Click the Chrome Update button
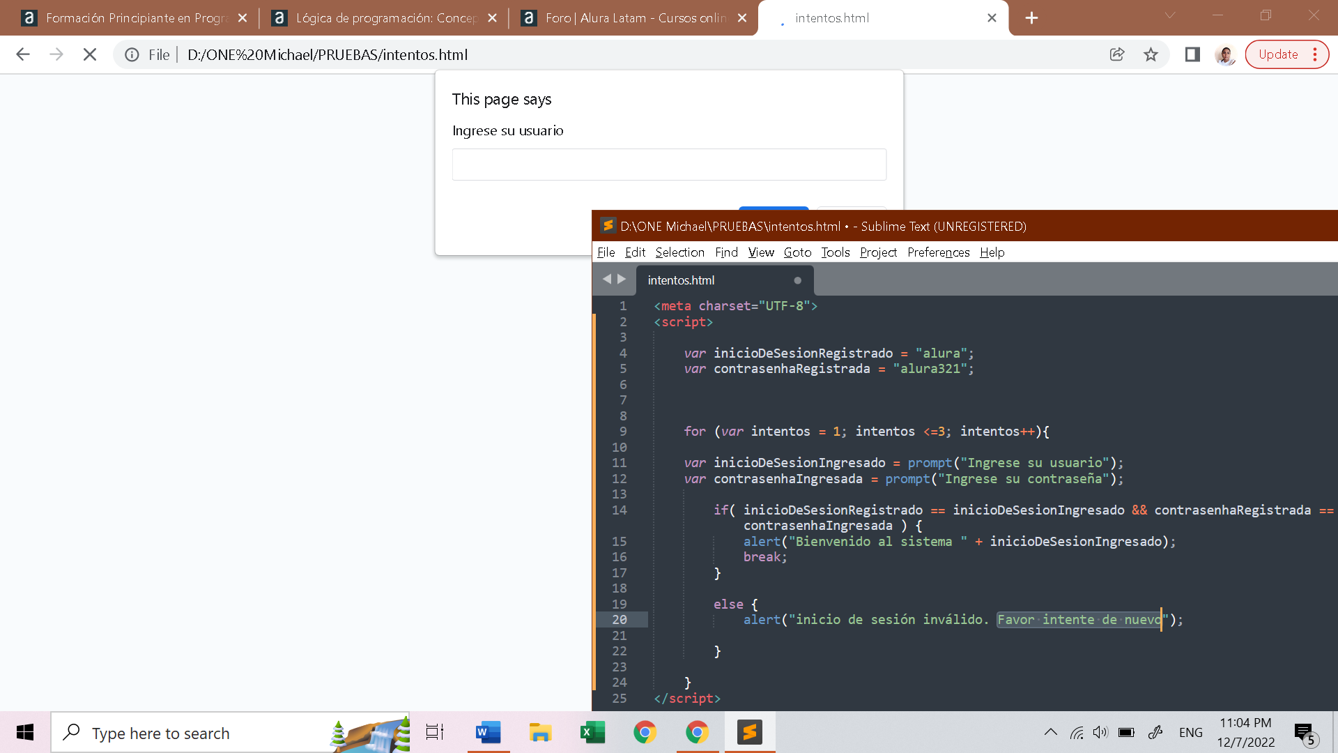The height and width of the screenshot is (753, 1338). (1278, 54)
